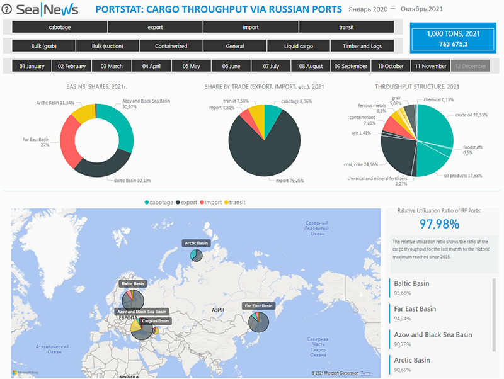Select the 01 January month tab
Viewport: 504px width, 379px height.
31,66
